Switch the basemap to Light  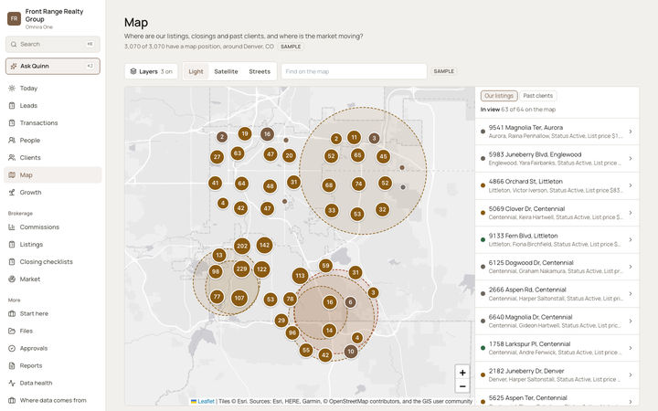tap(196, 71)
